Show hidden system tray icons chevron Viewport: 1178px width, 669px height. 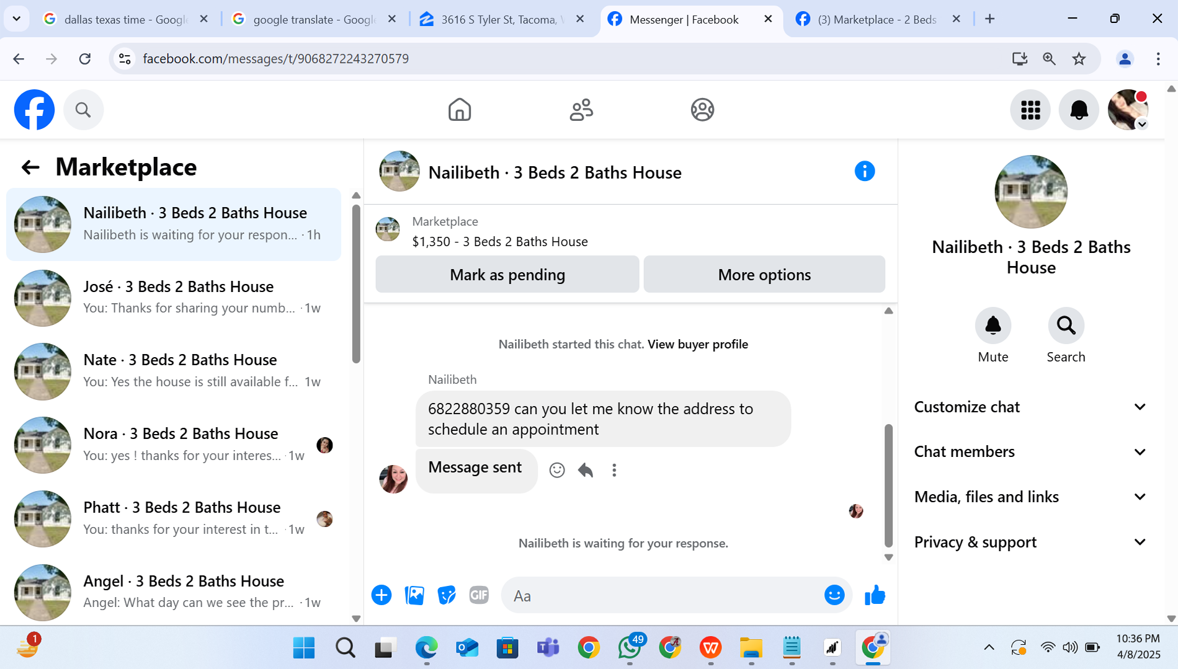click(x=989, y=647)
